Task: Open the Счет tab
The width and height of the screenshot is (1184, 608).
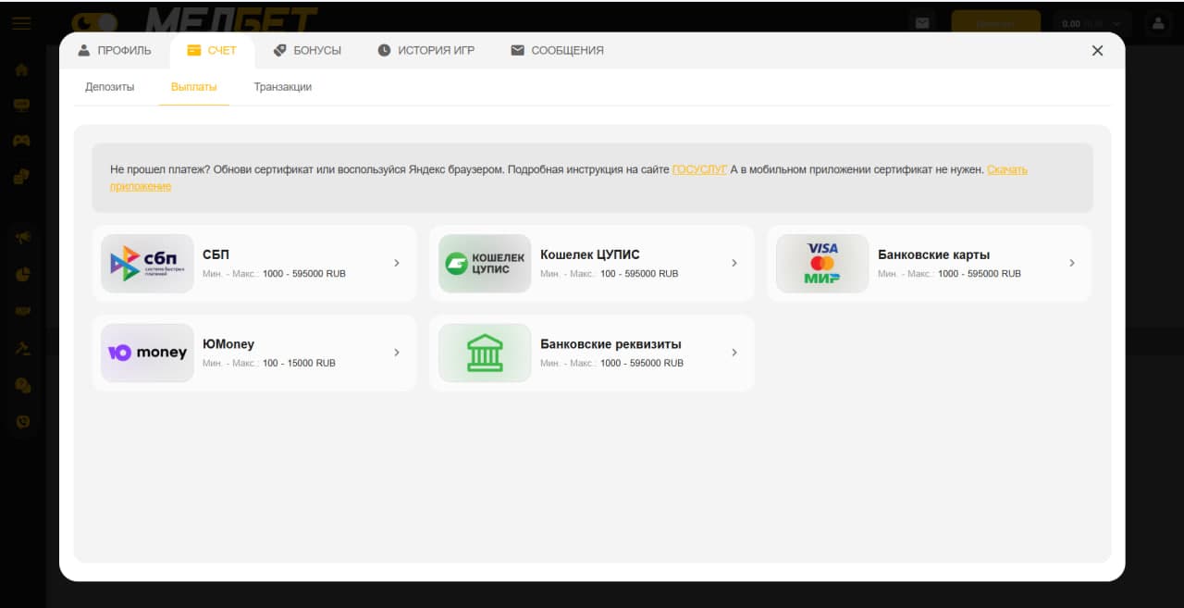Action: [x=212, y=51]
